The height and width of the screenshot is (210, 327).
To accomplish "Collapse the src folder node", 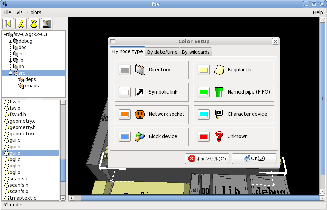I will point(10,73).
